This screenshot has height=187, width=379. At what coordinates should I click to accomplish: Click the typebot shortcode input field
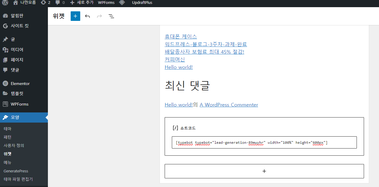[x=264, y=143]
